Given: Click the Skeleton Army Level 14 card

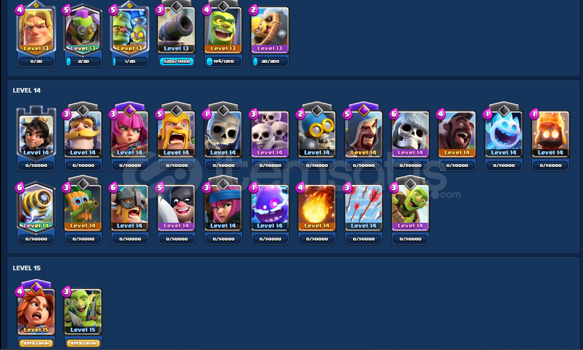Looking at the screenshot, I should point(270,134).
